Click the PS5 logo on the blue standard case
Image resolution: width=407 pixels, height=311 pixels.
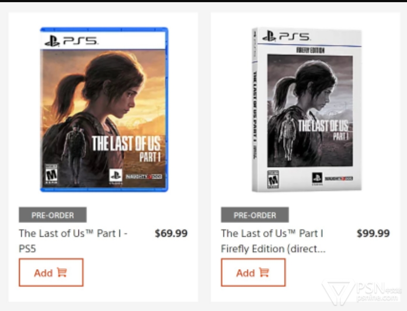pos(71,41)
